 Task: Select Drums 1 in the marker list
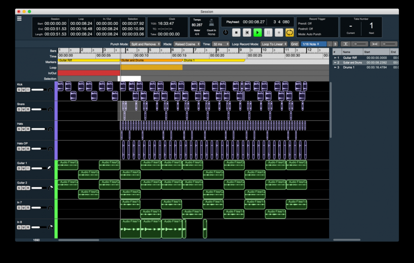[x=349, y=67]
